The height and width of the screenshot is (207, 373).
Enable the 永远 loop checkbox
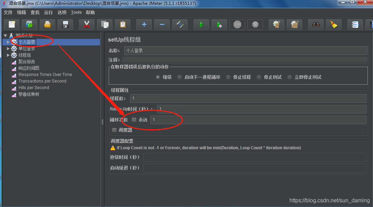(x=134, y=120)
